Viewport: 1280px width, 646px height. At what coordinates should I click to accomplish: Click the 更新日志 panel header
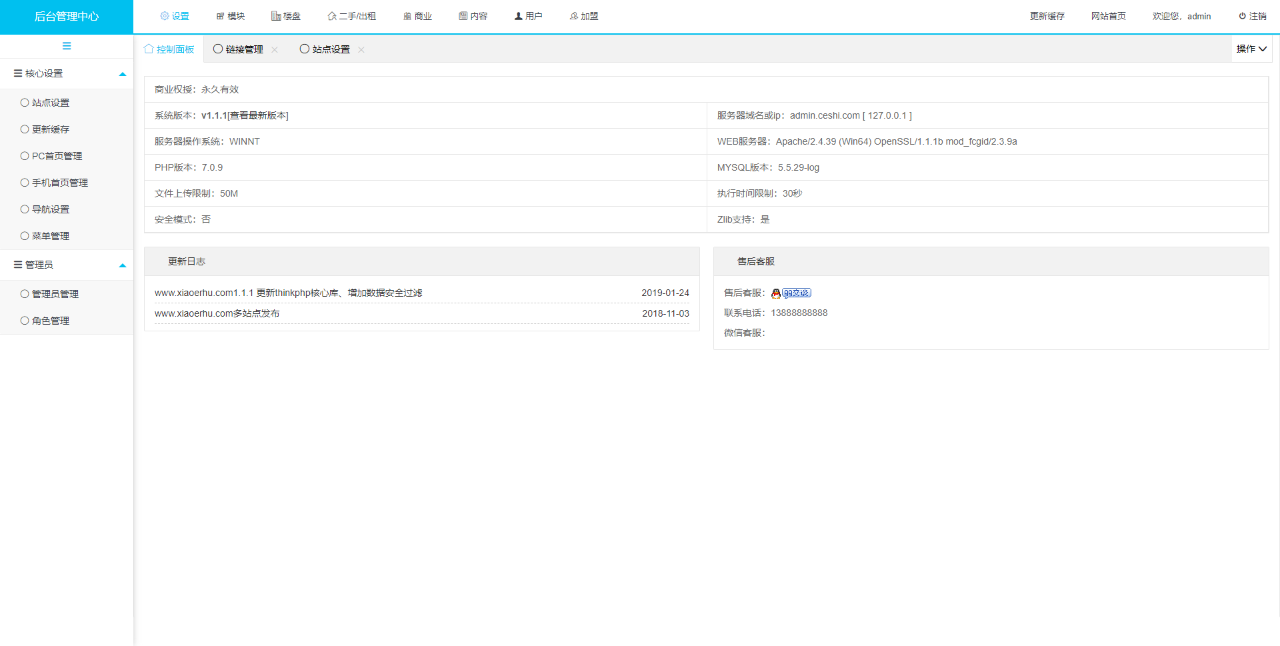(422, 261)
